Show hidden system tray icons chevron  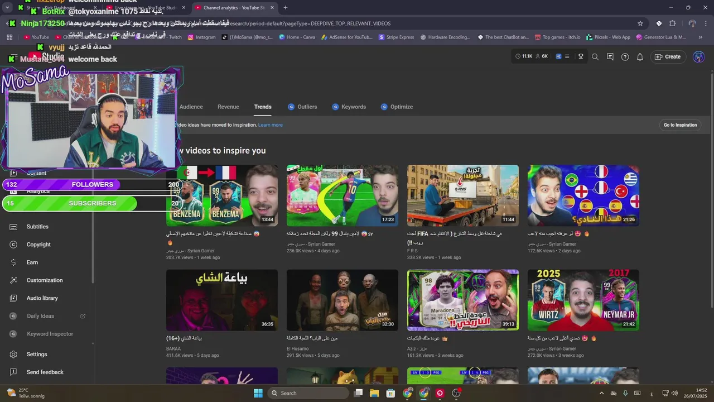pyautogui.click(x=601, y=393)
